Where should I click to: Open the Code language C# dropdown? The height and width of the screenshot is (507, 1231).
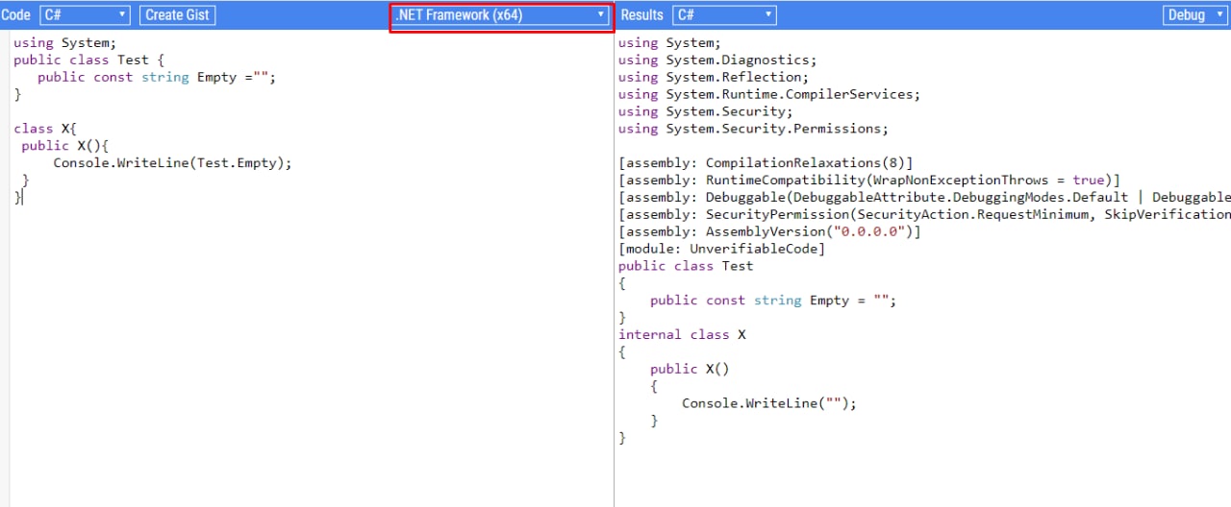[85, 14]
